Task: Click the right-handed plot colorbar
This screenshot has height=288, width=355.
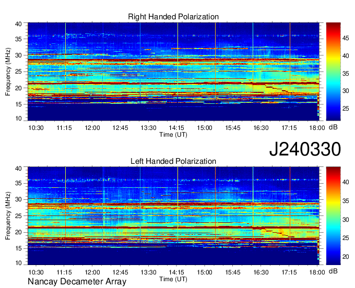Action: tap(333, 71)
